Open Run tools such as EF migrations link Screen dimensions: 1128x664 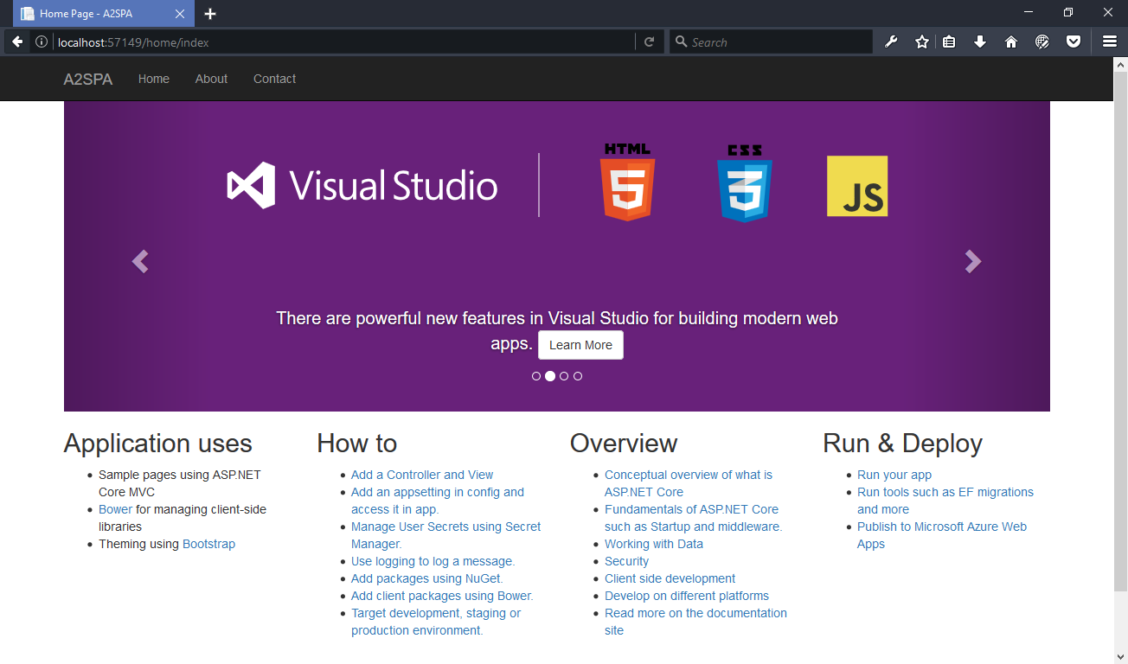pos(945,501)
